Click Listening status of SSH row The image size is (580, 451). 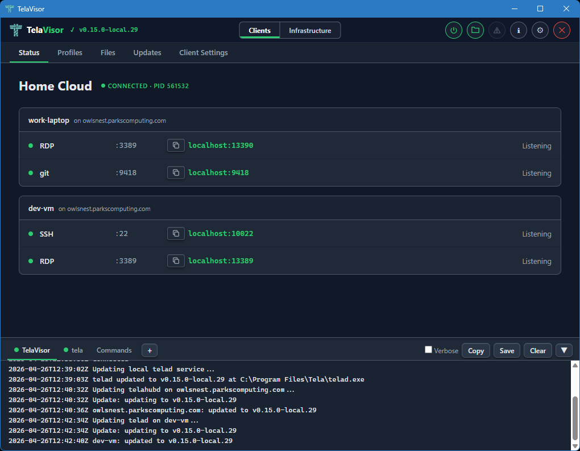537,234
